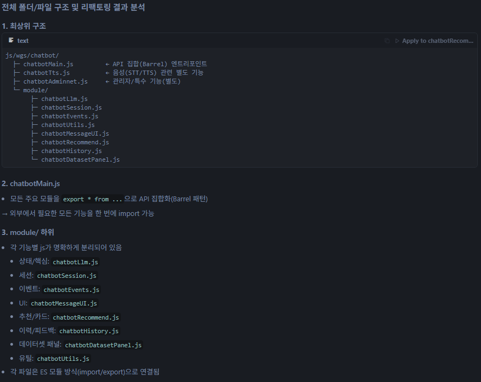Open the chatbotLlm.js chip next to 상태/핵심
This screenshot has width=481, height=382.
[75, 262]
